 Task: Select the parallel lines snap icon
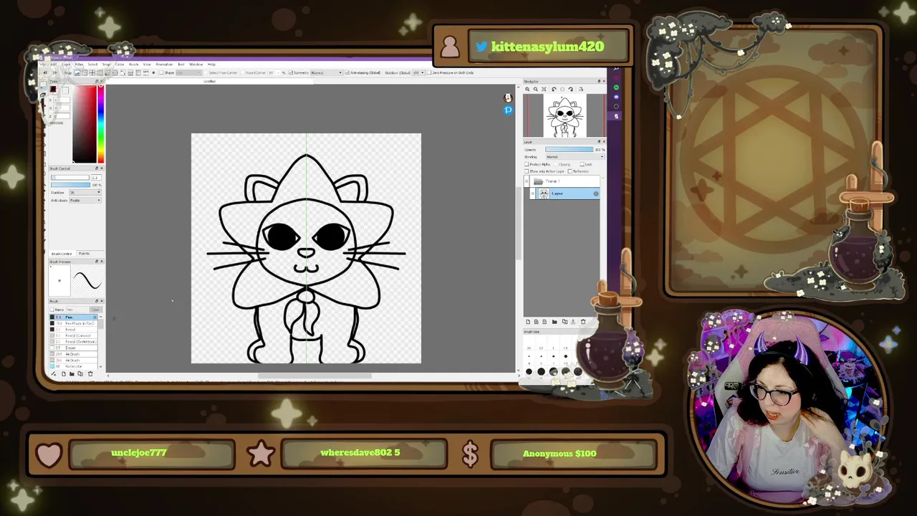tap(85, 72)
